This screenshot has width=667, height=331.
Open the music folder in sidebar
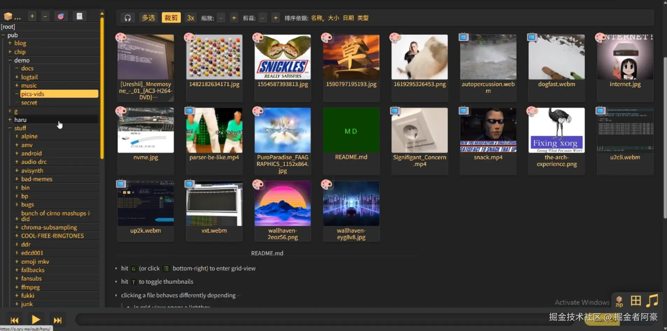(29, 85)
